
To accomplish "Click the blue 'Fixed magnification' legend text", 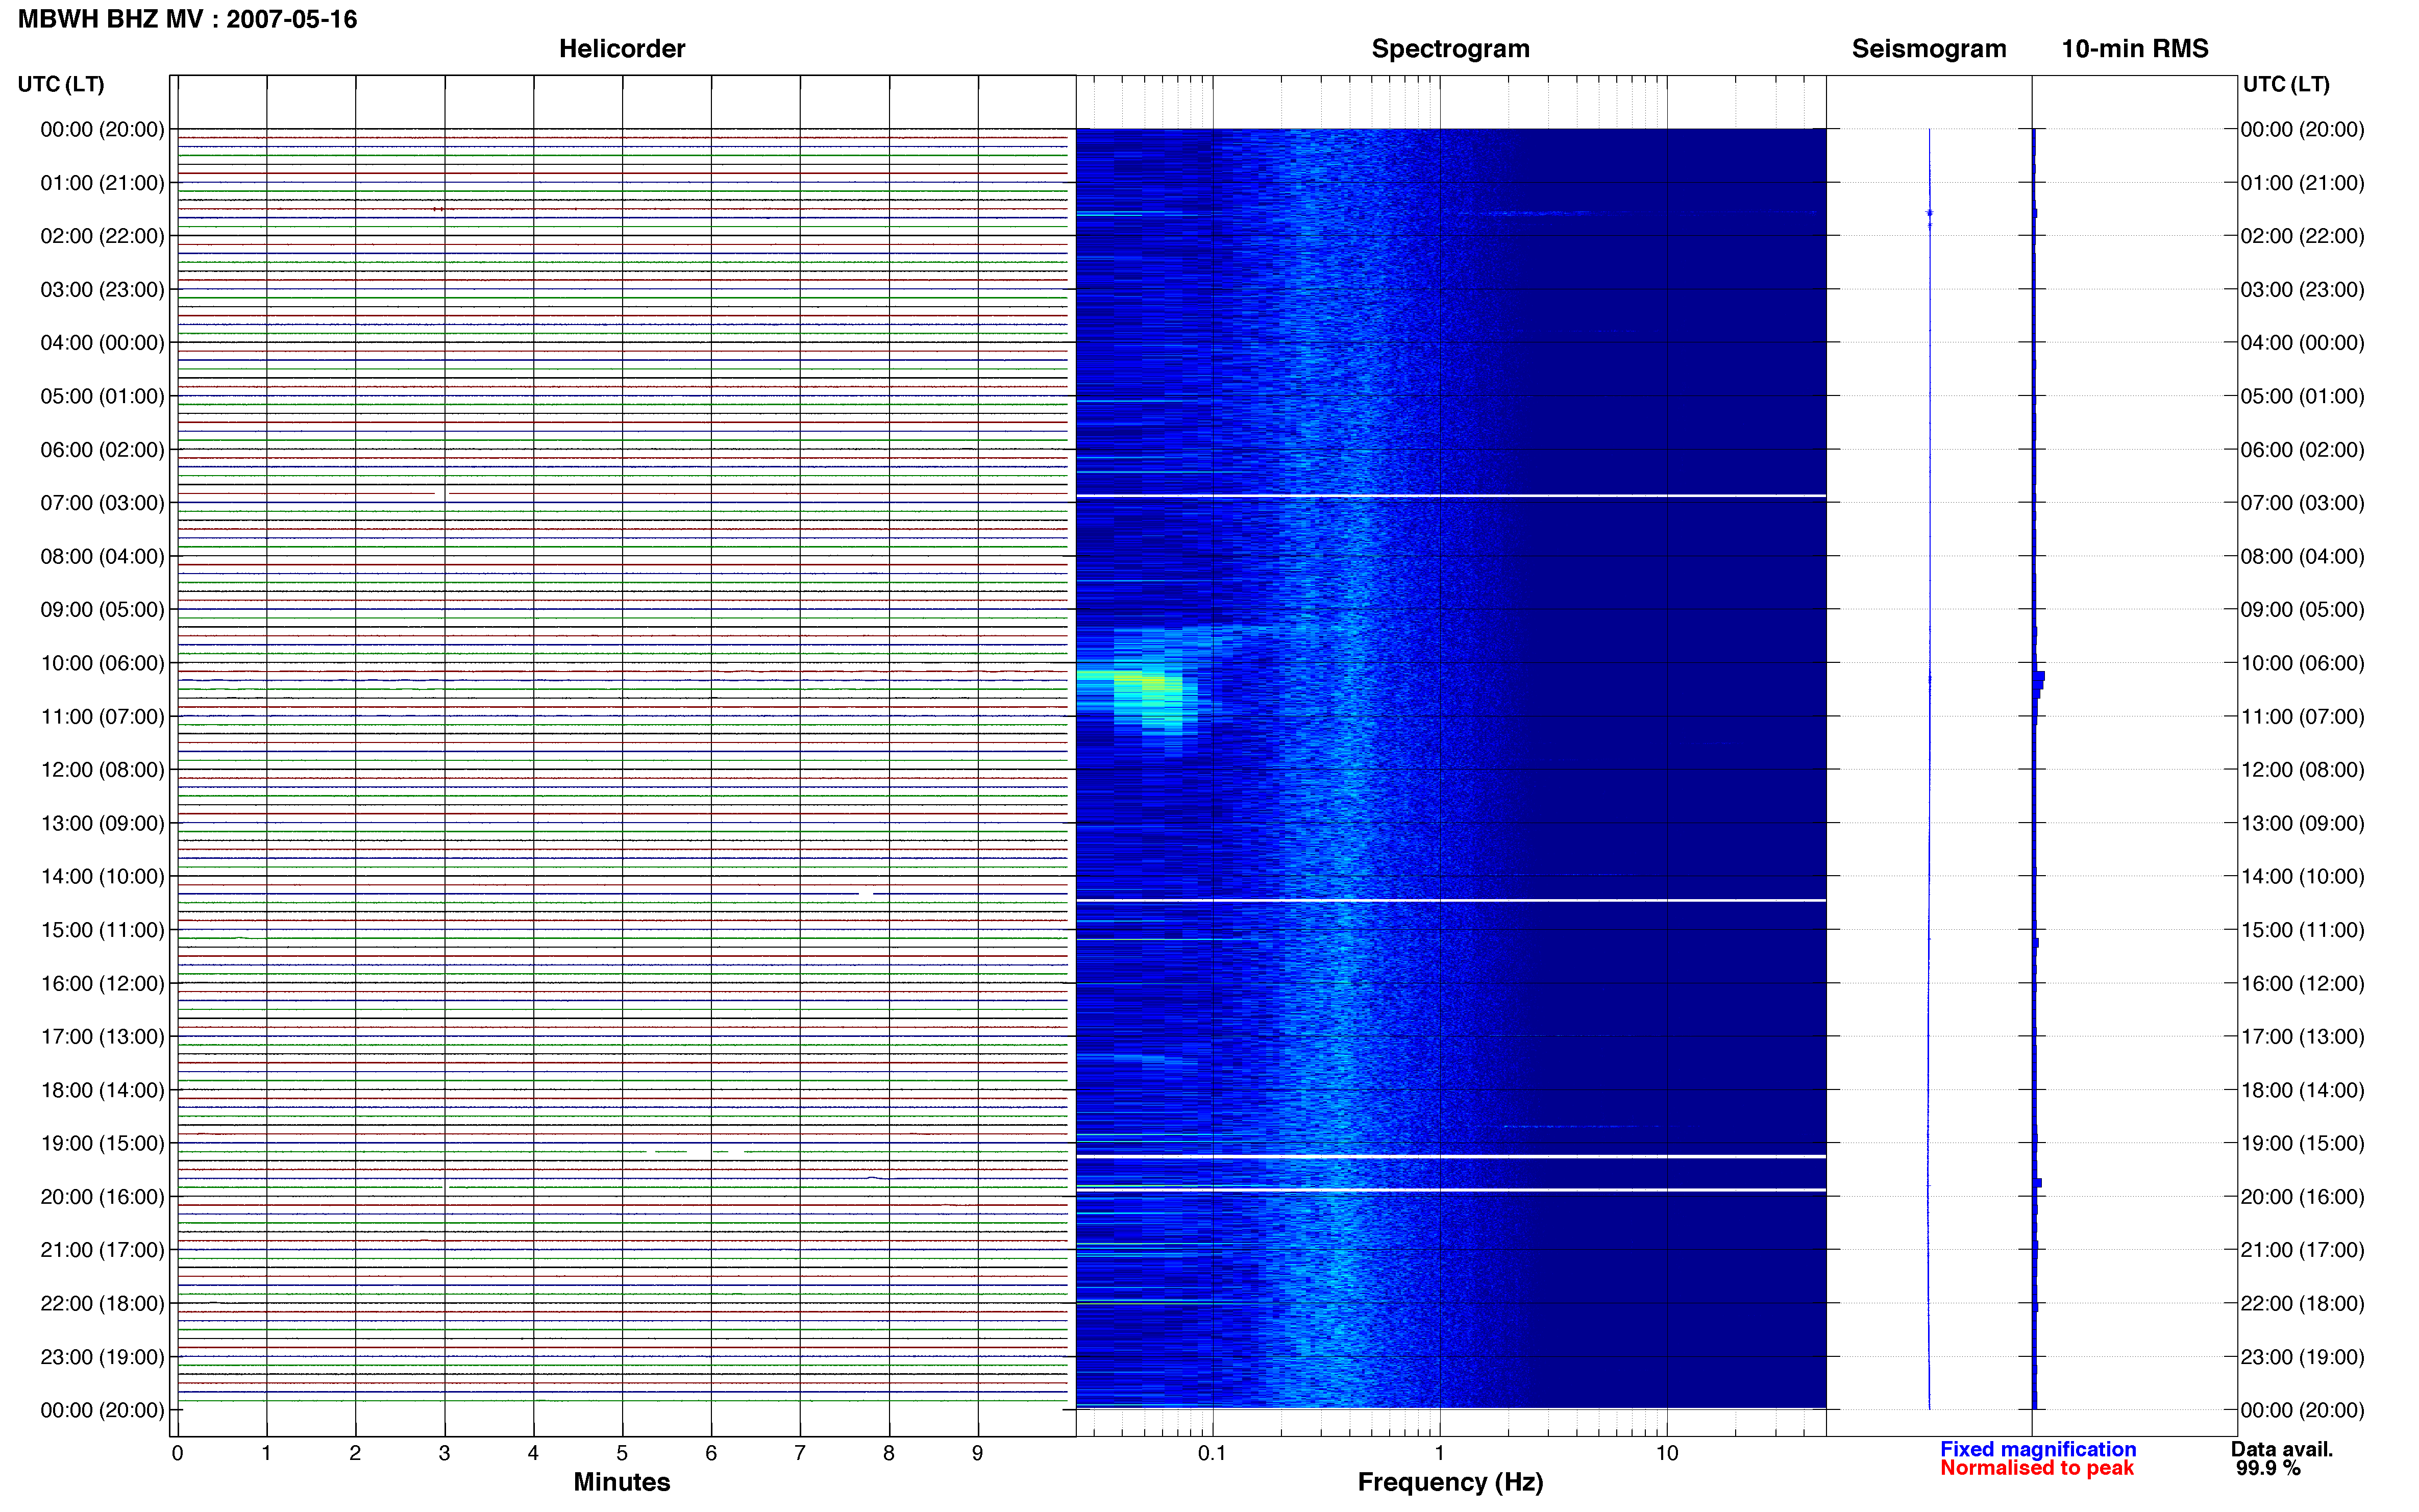I will point(2038,1449).
